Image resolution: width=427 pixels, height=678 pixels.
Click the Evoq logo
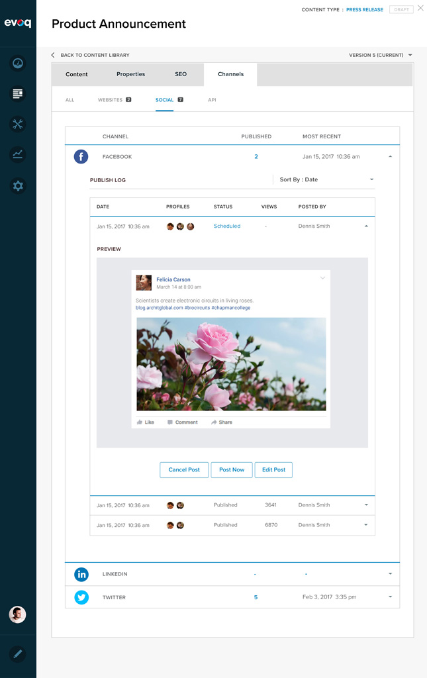click(x=18, y=23)
